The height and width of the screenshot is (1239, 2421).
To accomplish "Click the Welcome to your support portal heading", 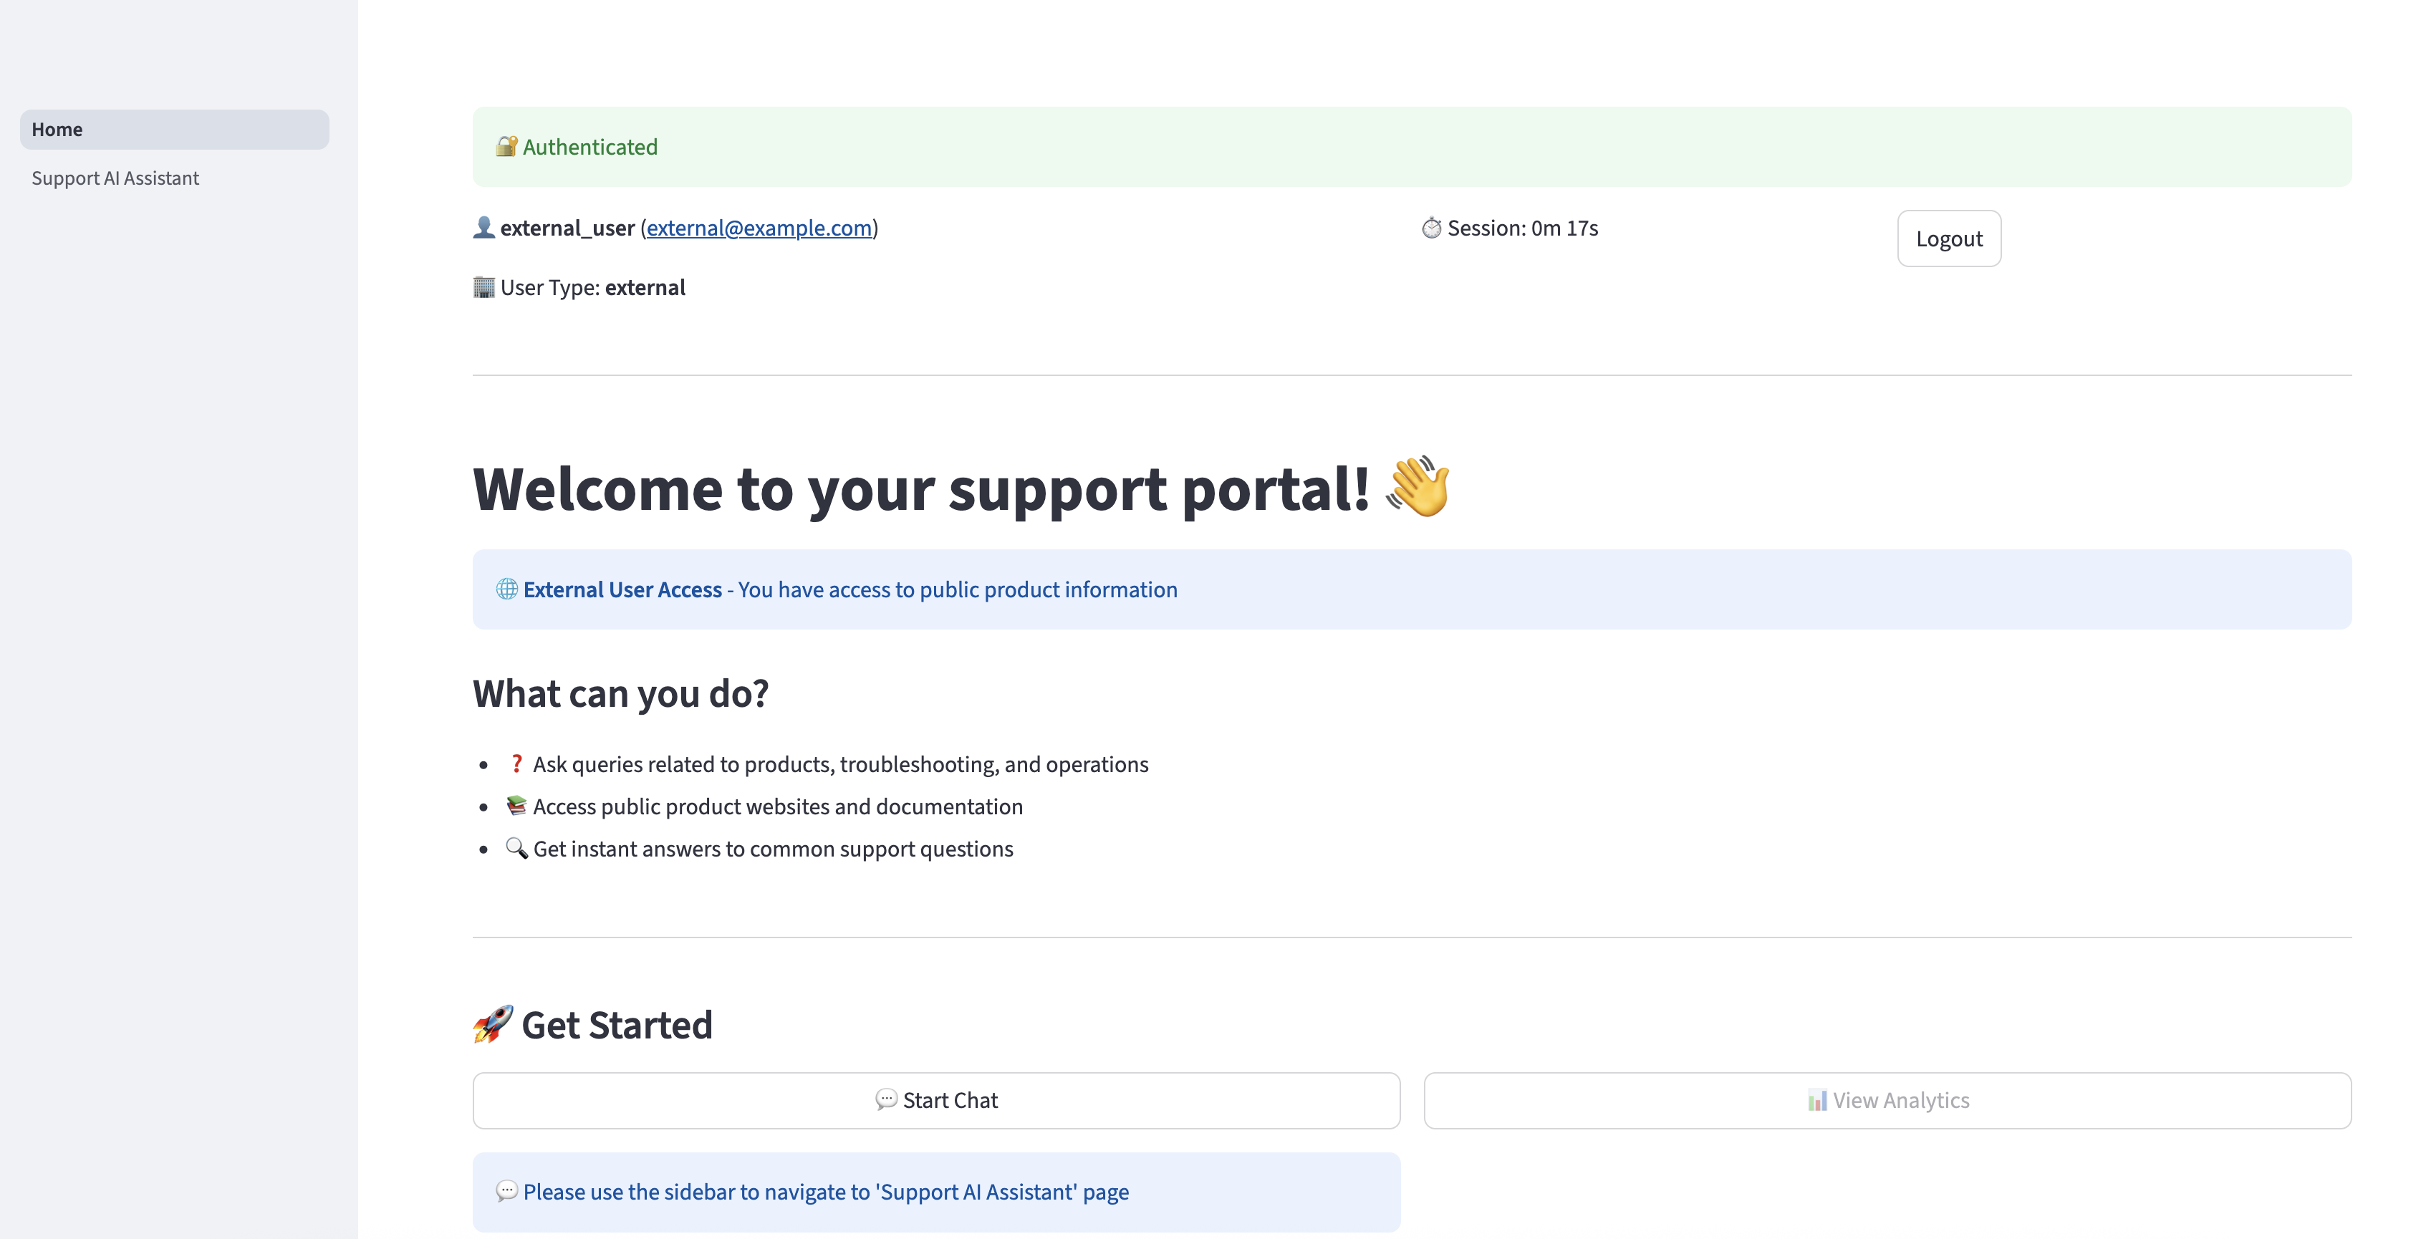I will [921, 489].
